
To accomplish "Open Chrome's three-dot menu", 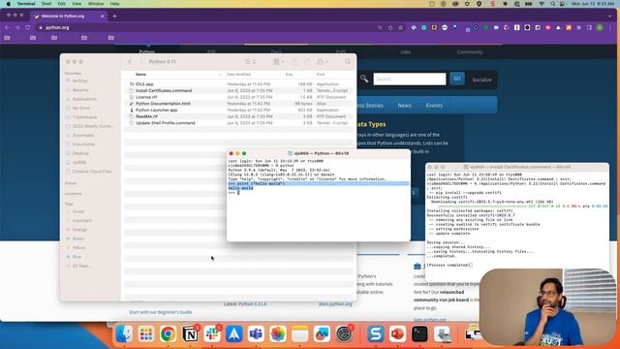I will click(x=610, y=28).
